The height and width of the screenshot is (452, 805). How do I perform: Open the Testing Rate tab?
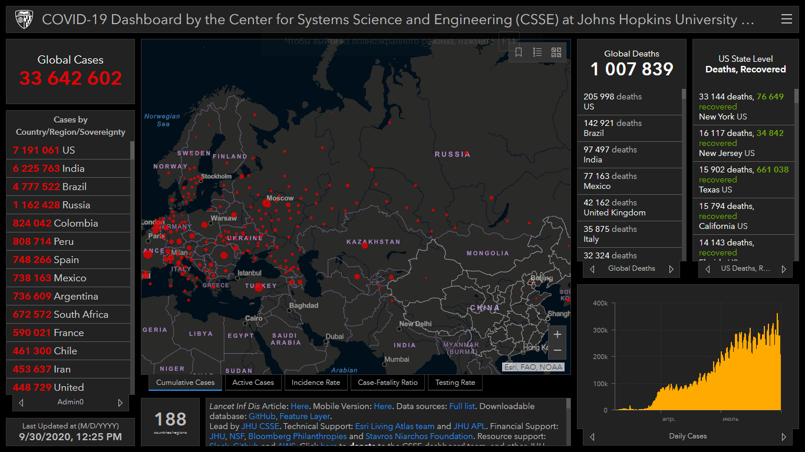click(x=455, y=383)
